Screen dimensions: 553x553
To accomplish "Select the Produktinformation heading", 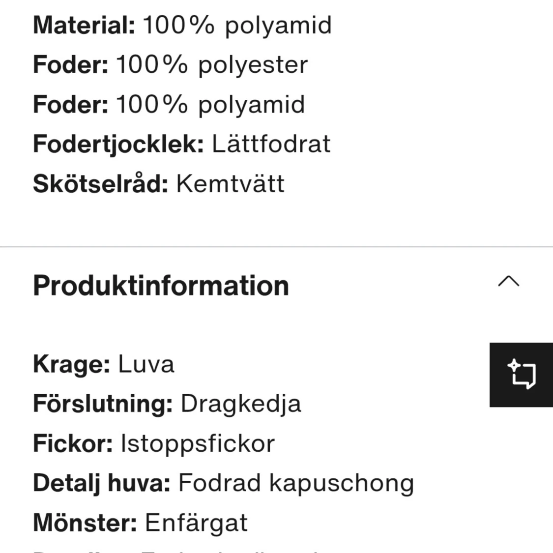I will [160, 285].
